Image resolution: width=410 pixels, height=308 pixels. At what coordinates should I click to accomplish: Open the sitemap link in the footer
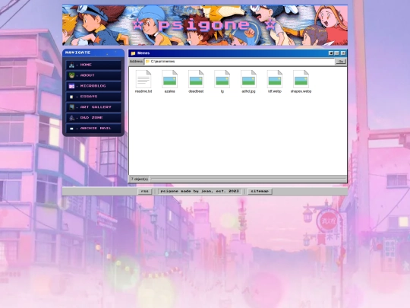(260, 191)
